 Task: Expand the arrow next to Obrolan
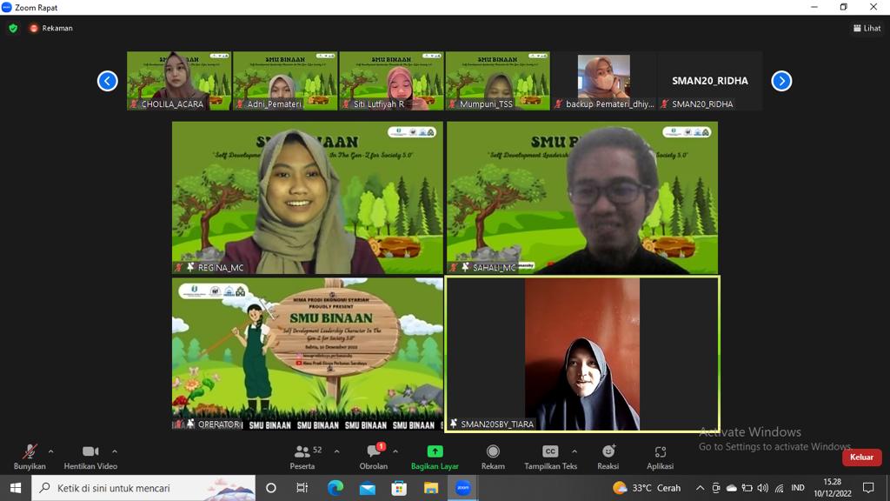point(395,451)
